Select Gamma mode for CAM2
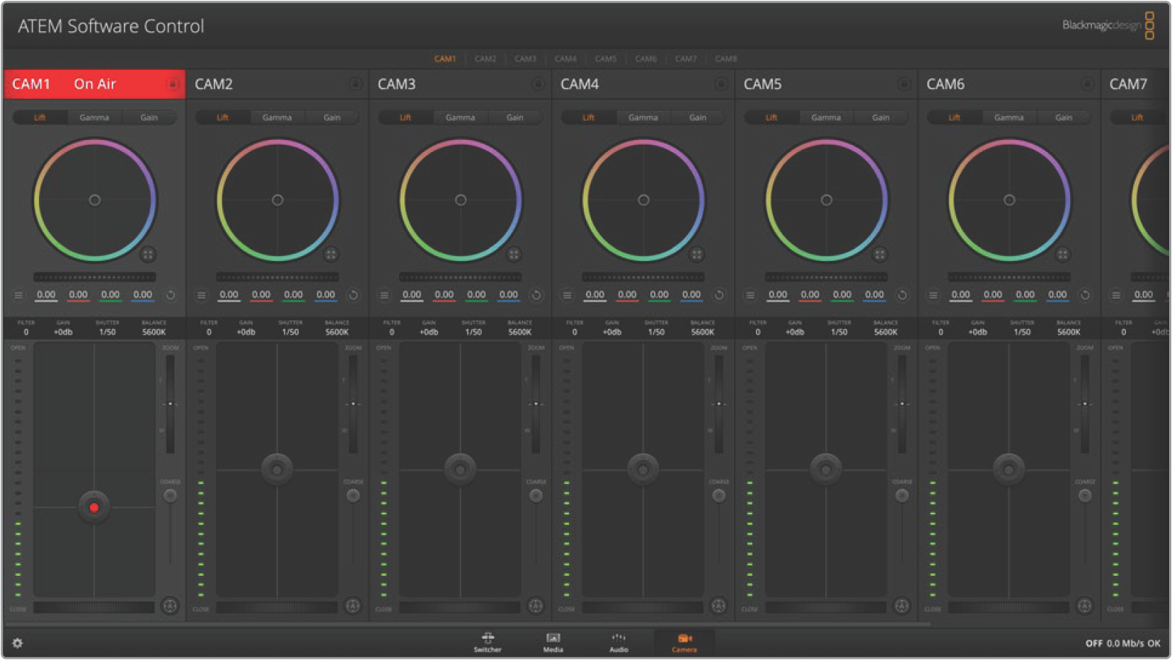 point(277,117)
